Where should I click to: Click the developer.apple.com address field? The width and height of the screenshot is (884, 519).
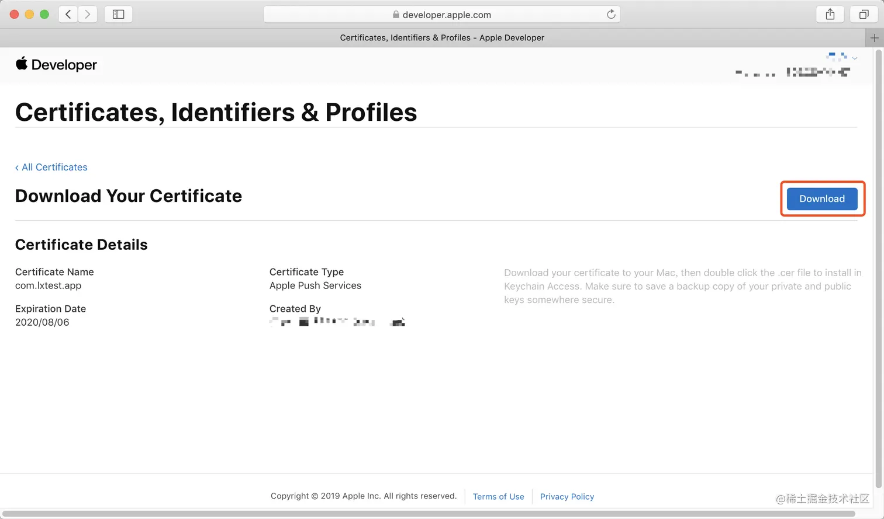(x=442, y=15)
